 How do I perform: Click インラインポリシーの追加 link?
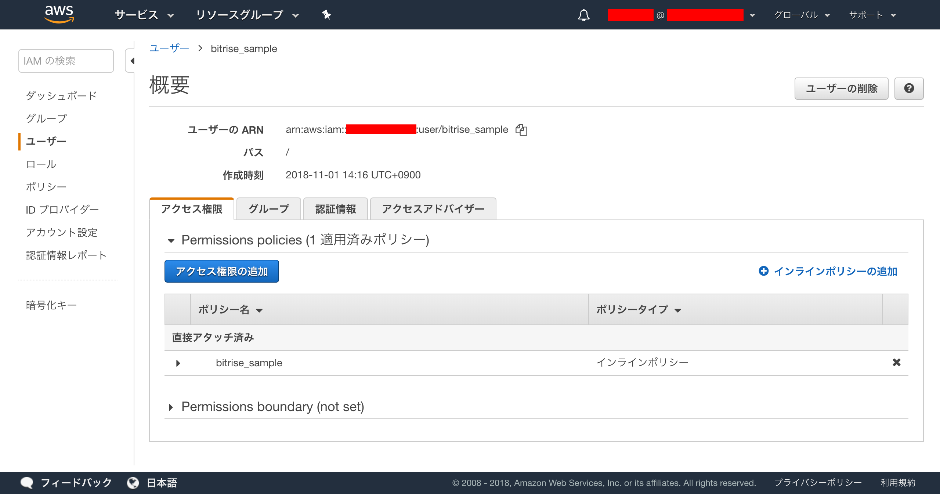828,271
